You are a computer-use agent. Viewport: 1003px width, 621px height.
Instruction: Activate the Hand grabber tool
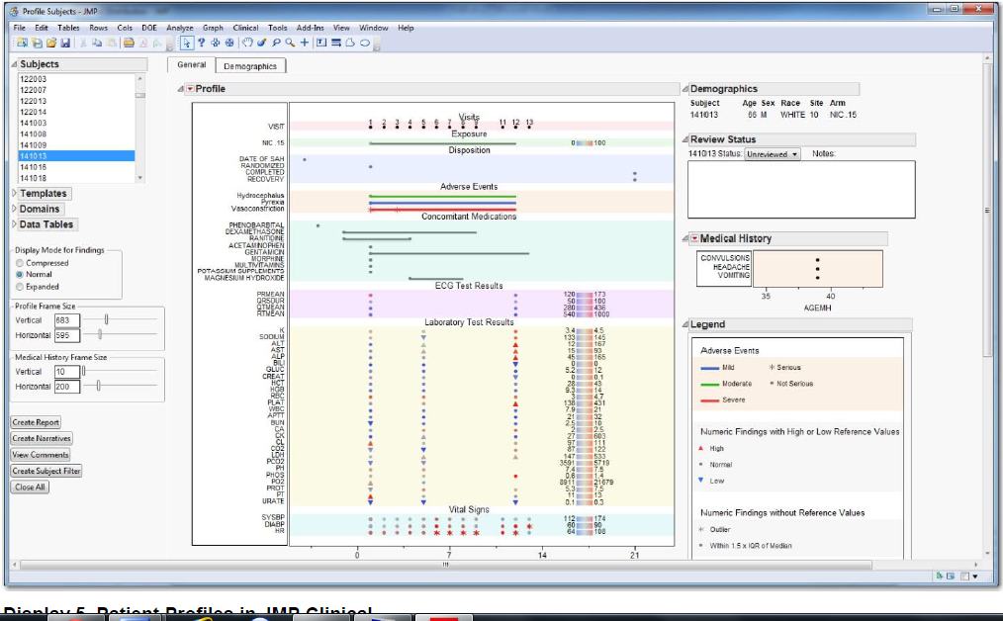(248, 44)
